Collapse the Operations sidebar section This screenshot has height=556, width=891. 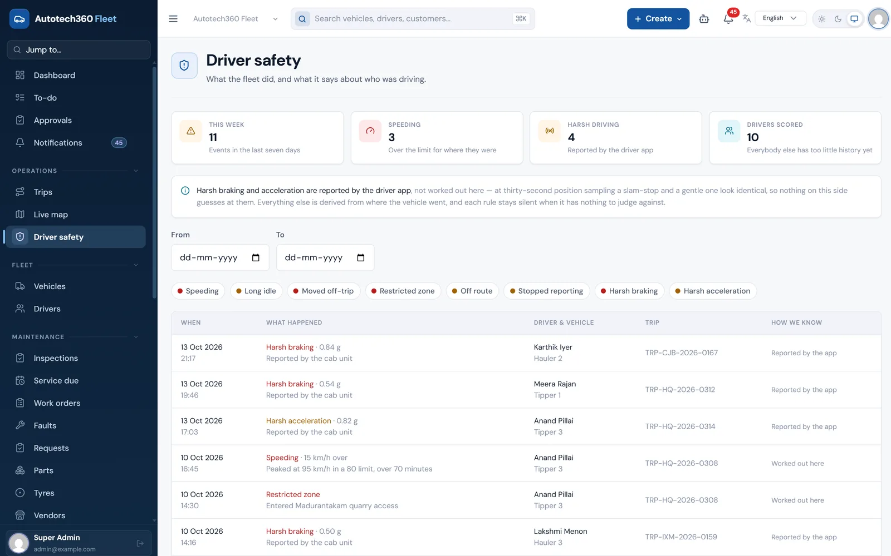136,171
